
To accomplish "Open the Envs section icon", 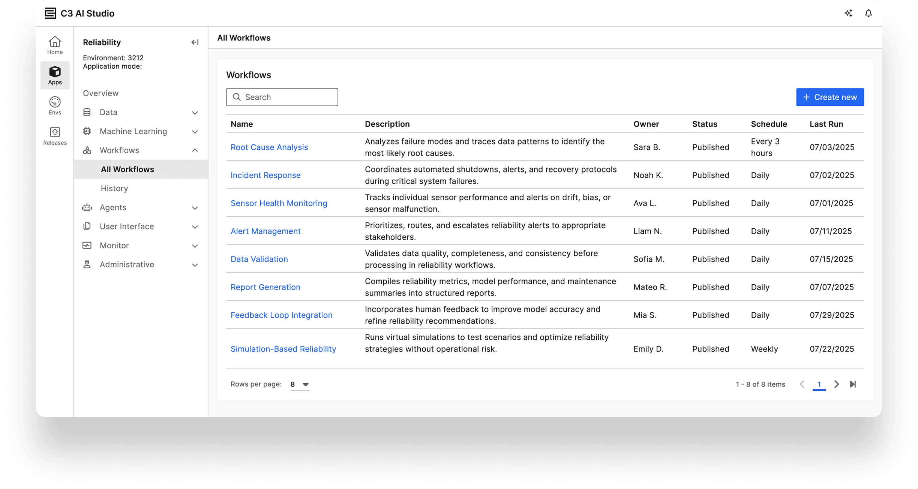I will pos(55,102).
